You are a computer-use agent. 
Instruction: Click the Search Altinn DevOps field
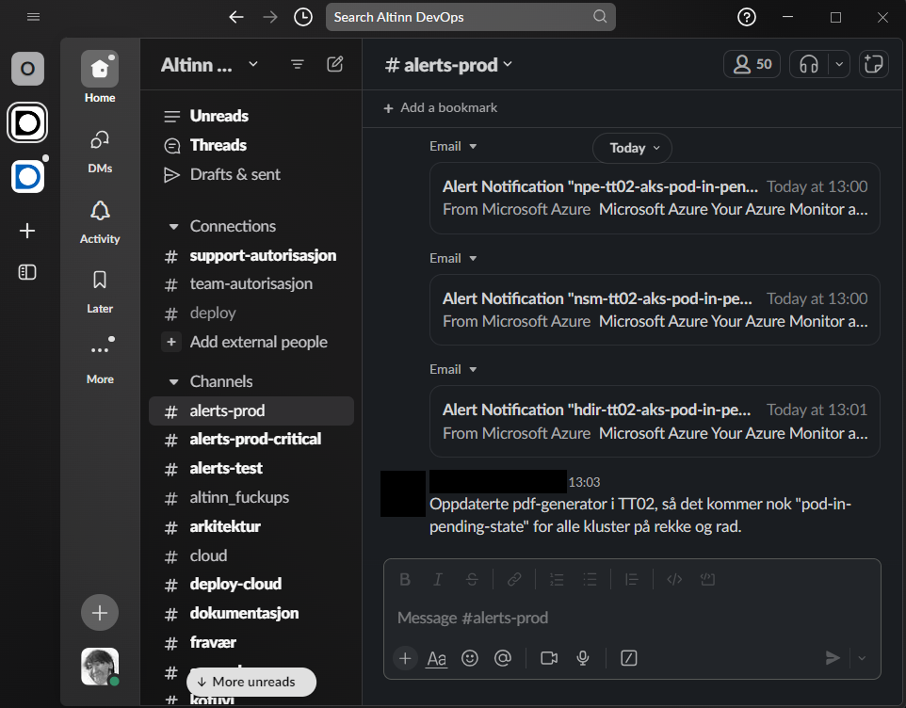[470, 17]
